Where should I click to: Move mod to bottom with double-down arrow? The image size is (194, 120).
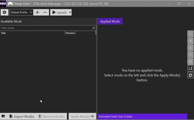[190, 54]
